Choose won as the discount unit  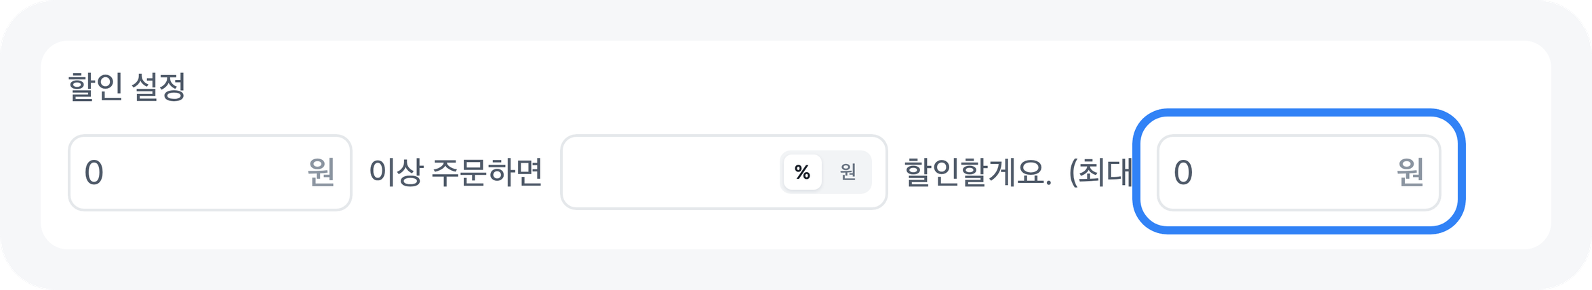click(x=848, y=172)
